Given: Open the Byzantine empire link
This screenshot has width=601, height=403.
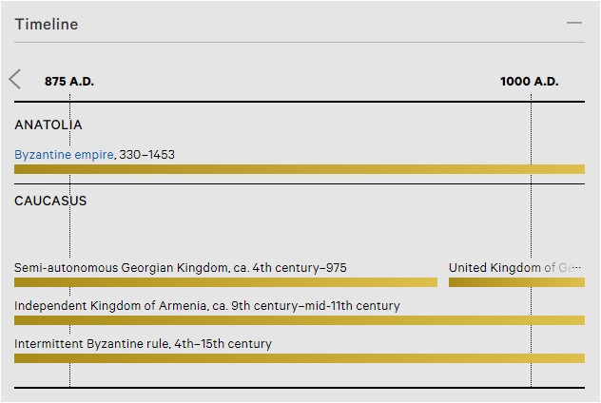Looking at the screenshot, I should 64,155.
